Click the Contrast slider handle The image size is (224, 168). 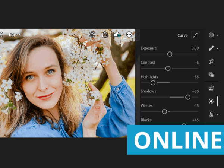tap(168, 69)
